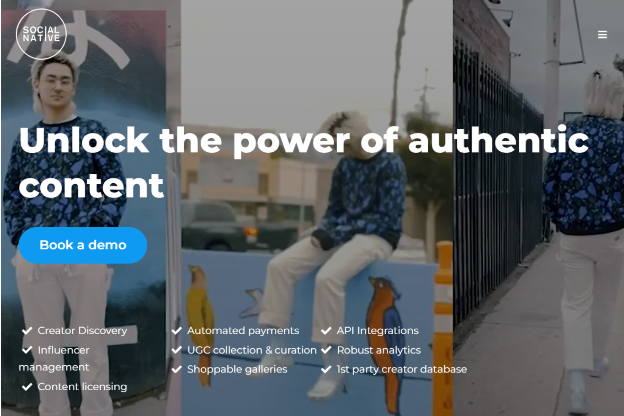Viewport: 624px width, 416px height.
Task: Click the Social Native circular logo
Action: point(41,34)
